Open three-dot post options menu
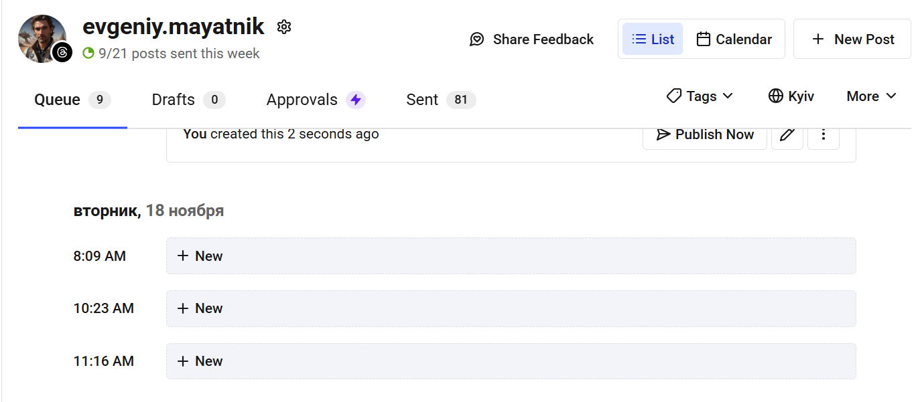Image resolution: width=920 pixels, height=402 pixels. click(x=824, y=134)
